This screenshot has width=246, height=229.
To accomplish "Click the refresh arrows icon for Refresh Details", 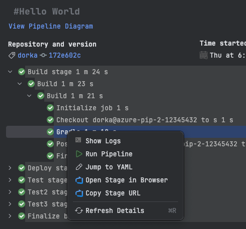I will (x=79, y=210).
